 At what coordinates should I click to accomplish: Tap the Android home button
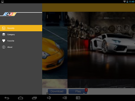[21, 98]
